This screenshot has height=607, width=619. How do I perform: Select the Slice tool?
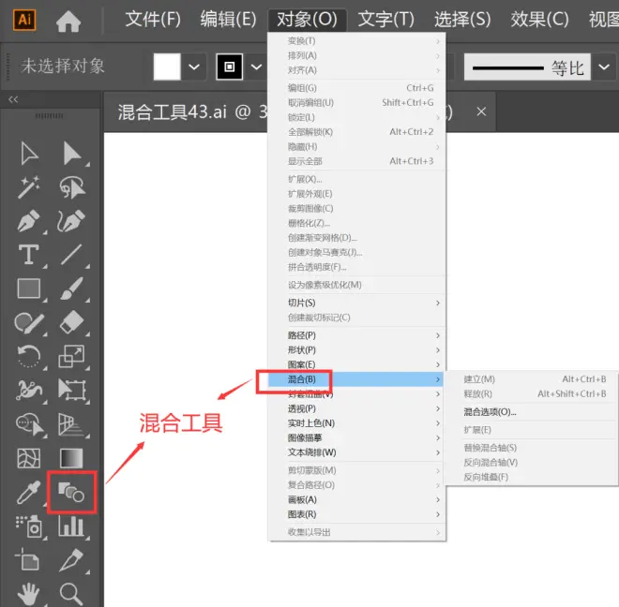coord(71,560)
